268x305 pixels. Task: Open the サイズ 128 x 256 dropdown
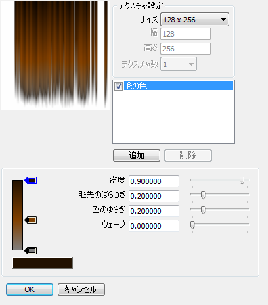tap(195, 20)
